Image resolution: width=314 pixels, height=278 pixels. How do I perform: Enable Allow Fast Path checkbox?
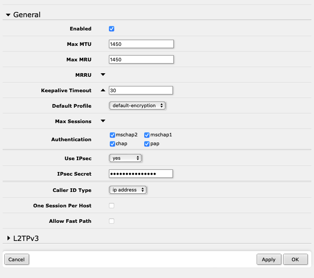coord(112,221)
